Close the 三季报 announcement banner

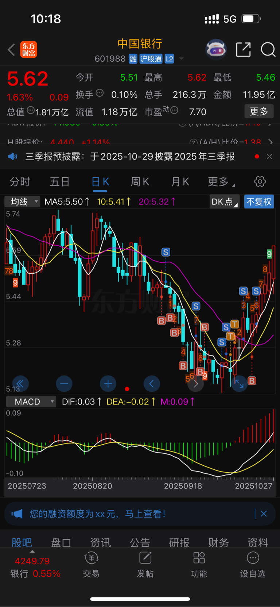pos(269,157)
